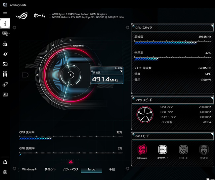
Task: Open the Devices keyboard-mouse sidebar icon
Action: coord(6,33)
